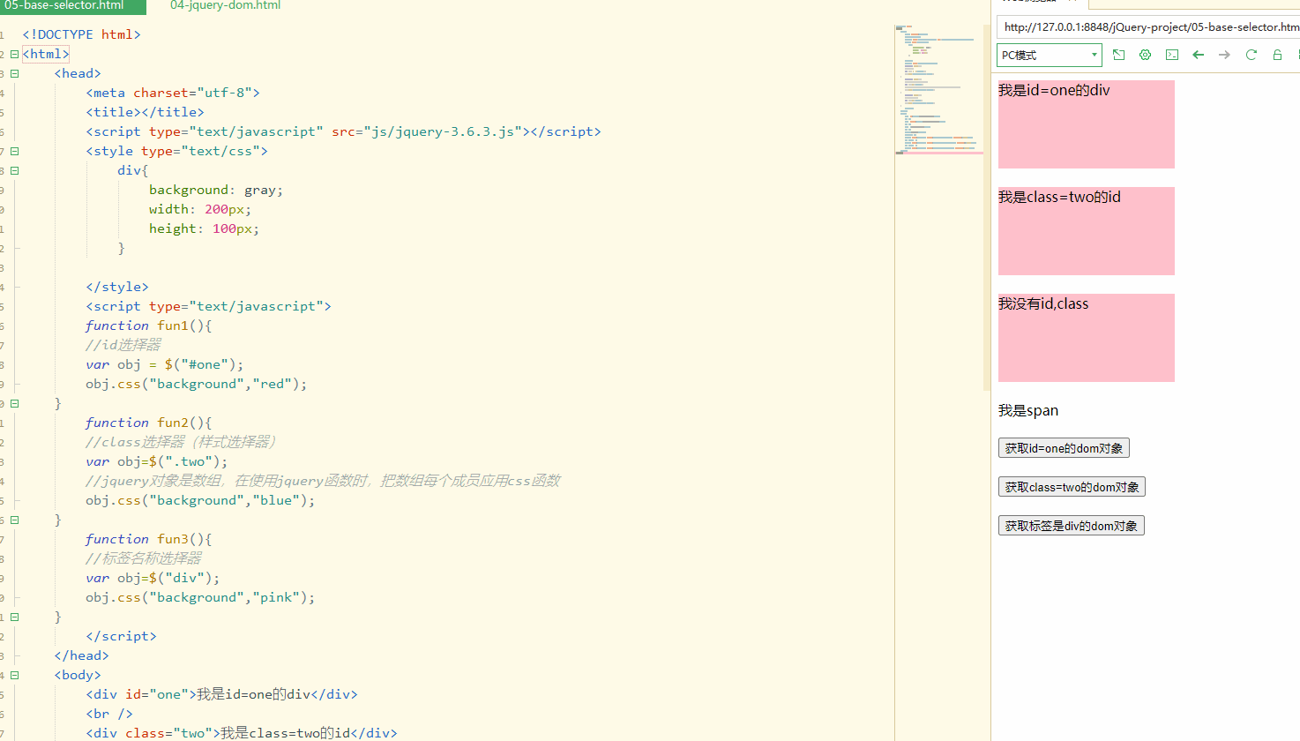Viewport: 1300px width, 741px height.
Task: Click the code minimap overview
Action: click(939, 90)
